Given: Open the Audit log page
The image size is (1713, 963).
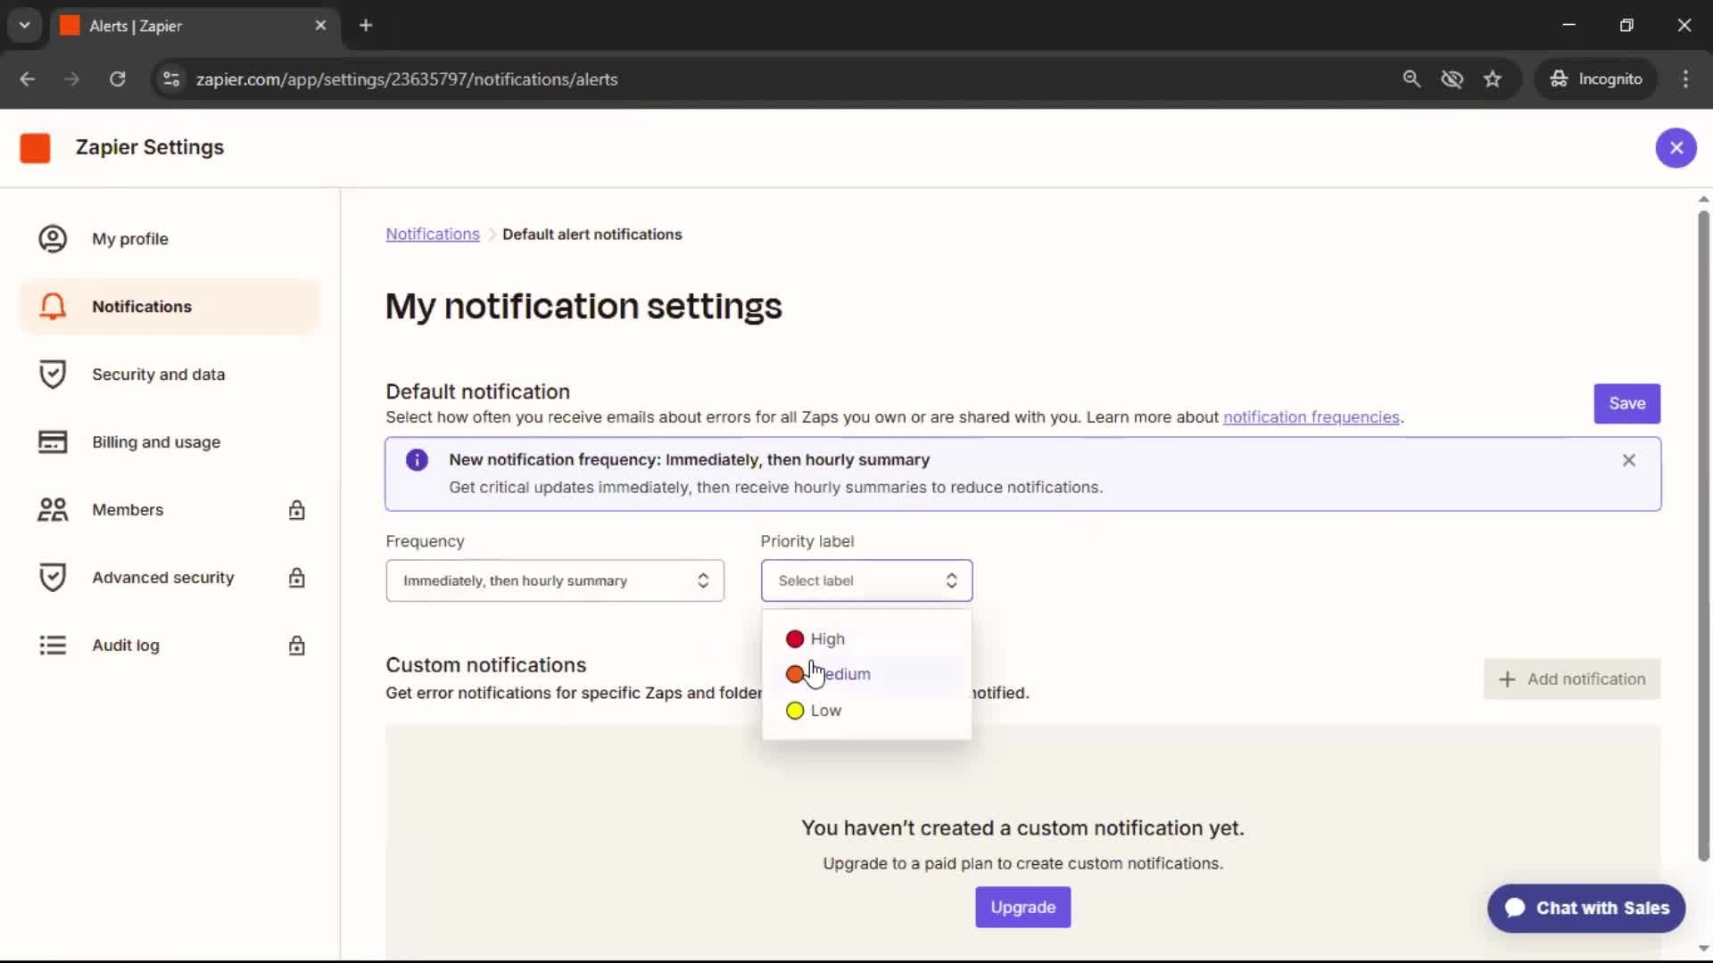Looking at the screenshot, I should pyautogui.click(x=170, y=646).
